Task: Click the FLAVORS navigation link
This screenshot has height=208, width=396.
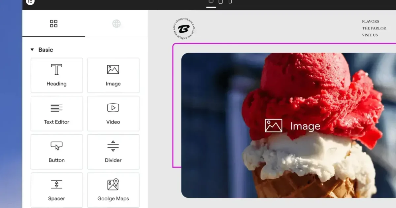Action: [370, 21]
